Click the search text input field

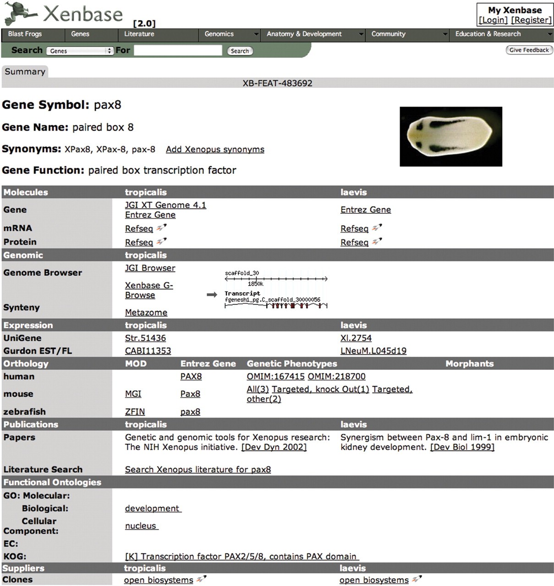[178, 51]
